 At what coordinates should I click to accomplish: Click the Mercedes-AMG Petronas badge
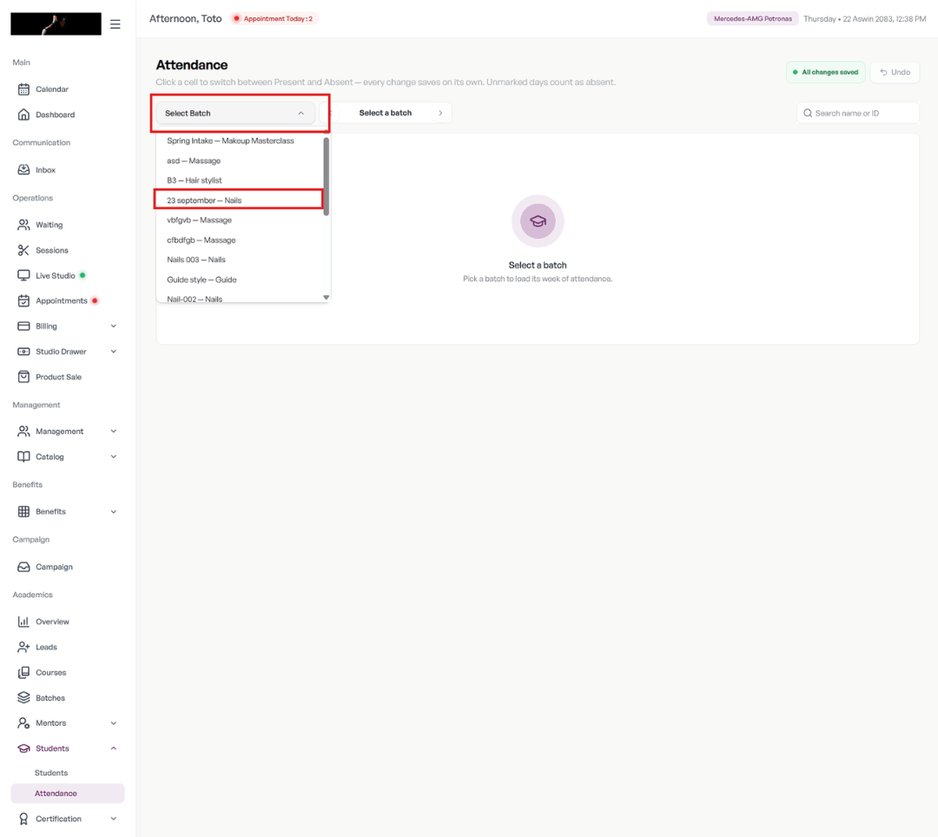point(752,18)
